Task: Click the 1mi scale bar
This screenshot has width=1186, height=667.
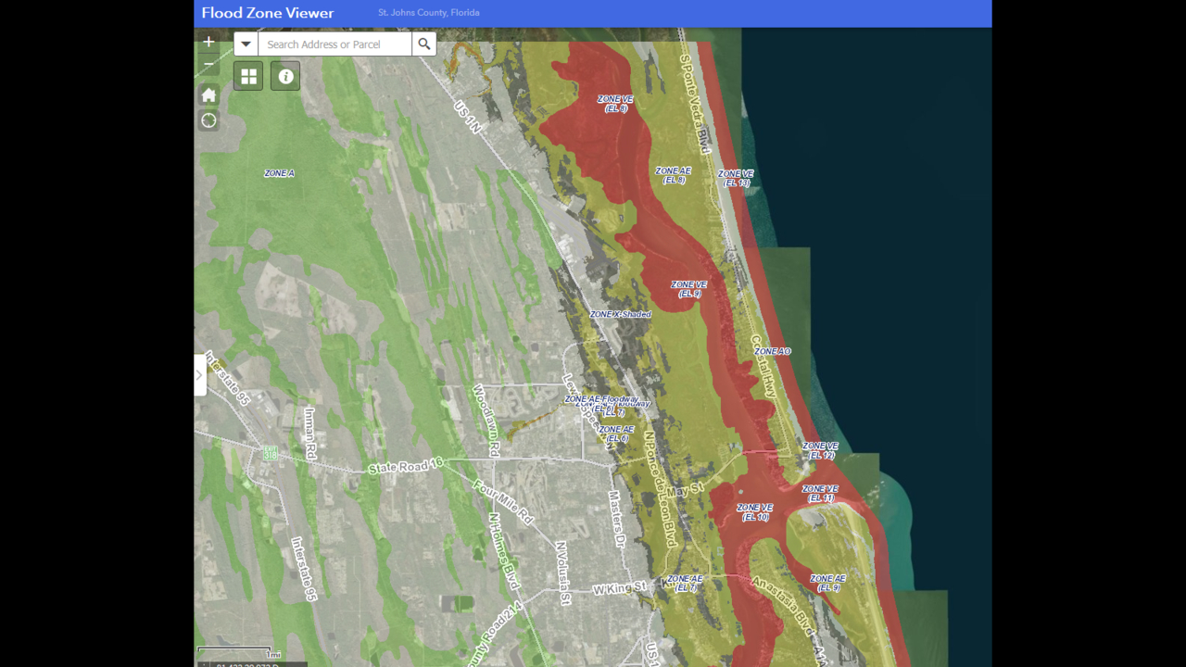Action: coord(234,652)
